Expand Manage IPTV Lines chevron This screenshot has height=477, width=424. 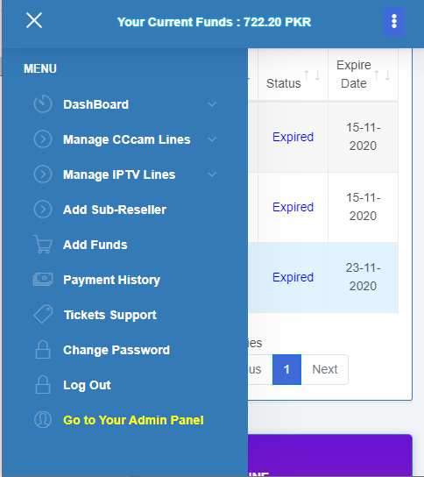[212, 174]
